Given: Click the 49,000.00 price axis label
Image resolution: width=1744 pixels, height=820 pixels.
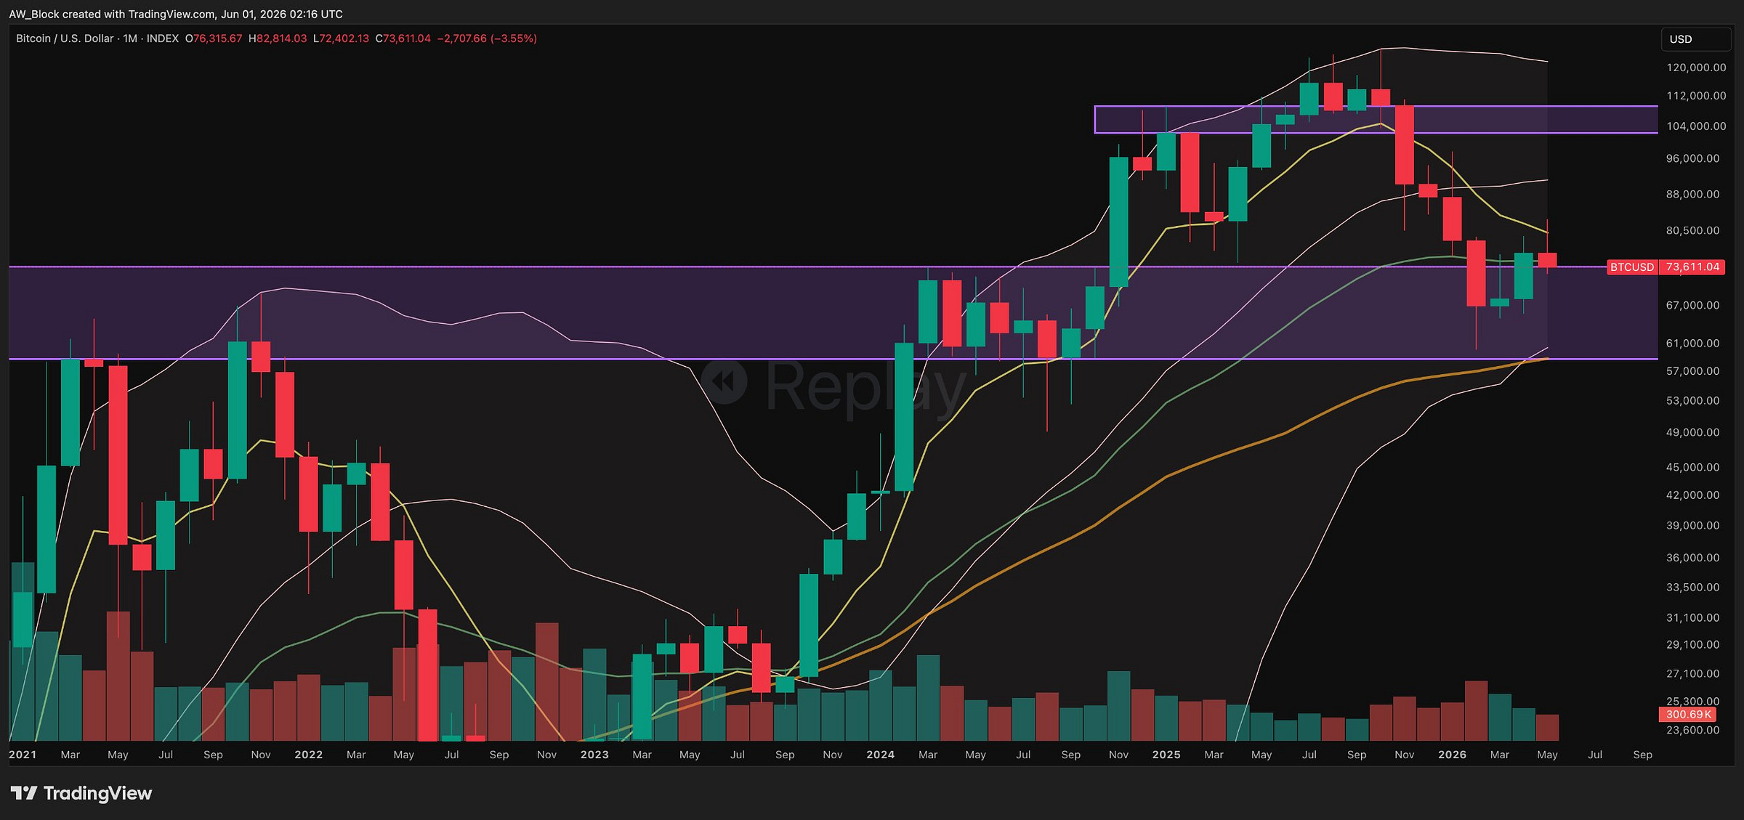Looking at the screenshot, I should point(1692,433).
